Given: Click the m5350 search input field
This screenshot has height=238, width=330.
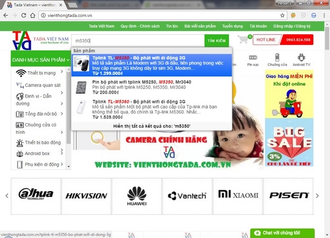Looking at the screenshot, I should [x=138, y=41].
